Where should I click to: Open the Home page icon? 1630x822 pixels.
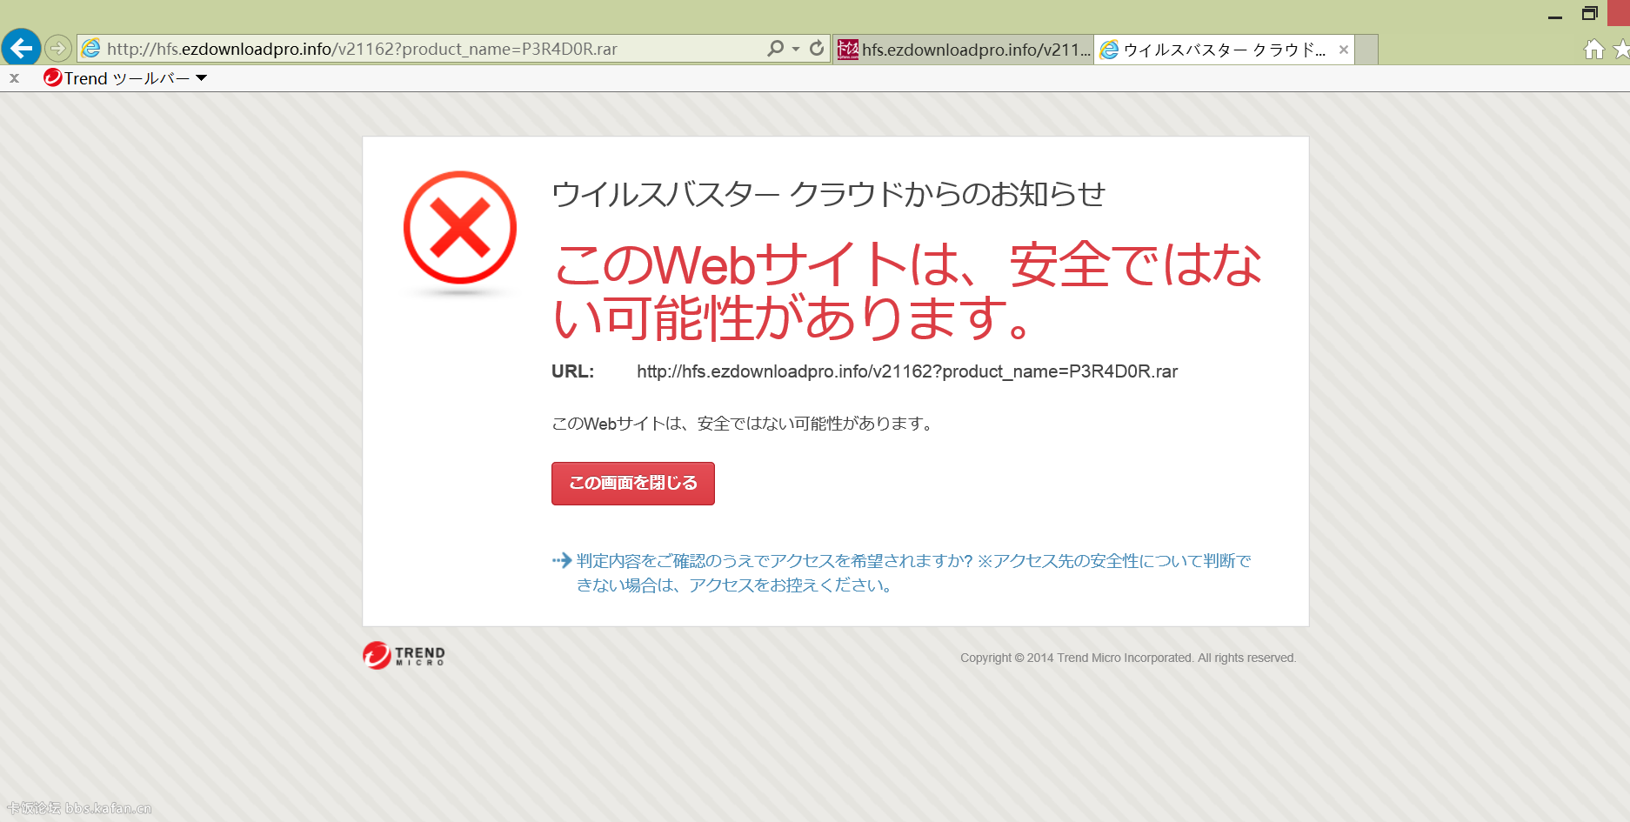(x=1593, y=50)
